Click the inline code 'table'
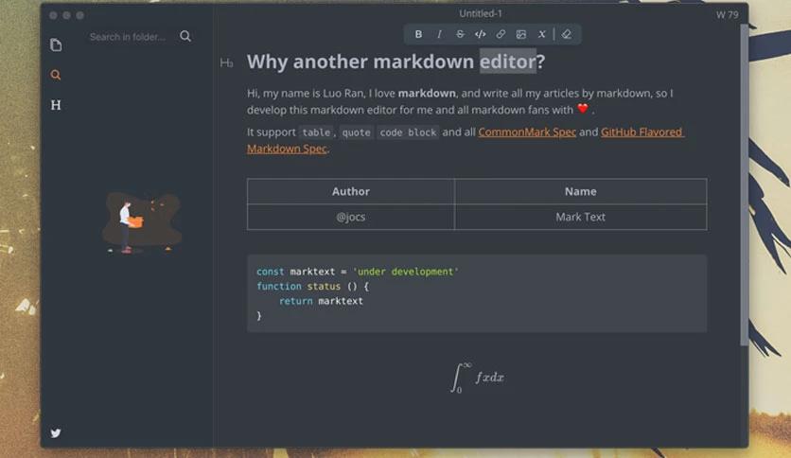The image size is (791, 458). coord(316,132)
